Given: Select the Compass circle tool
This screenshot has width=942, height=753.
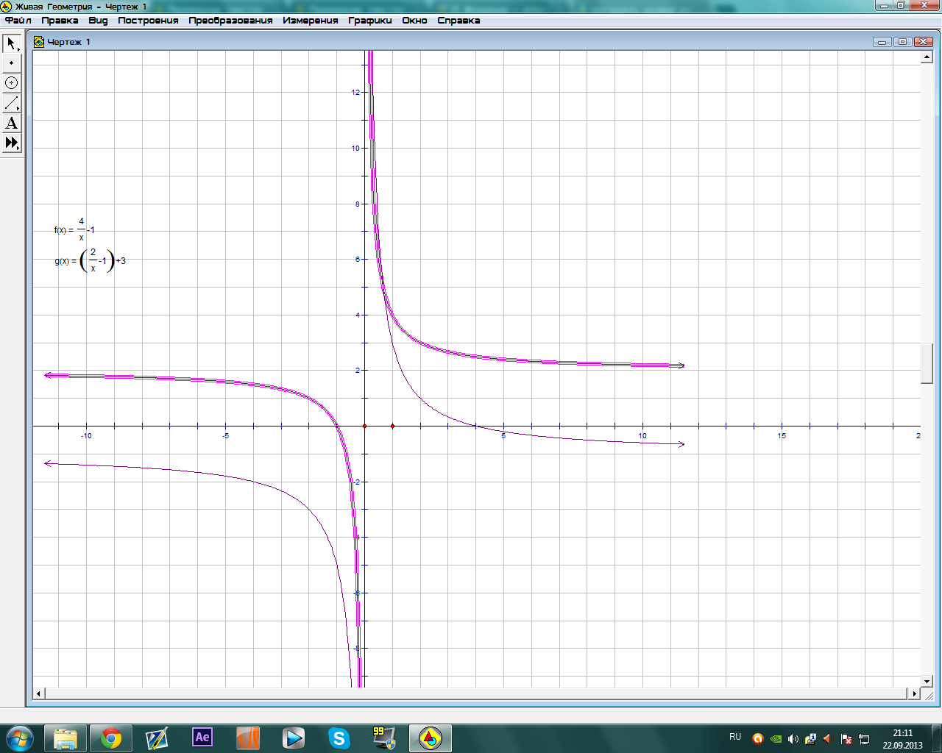Looking at the screenshot, I should tap(12, 83).
